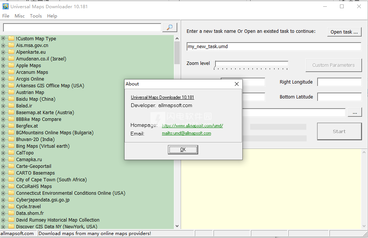This screenshot has width=368, height=238.
Task: Select the Arcgis Online folder icon
Action: 11,79
